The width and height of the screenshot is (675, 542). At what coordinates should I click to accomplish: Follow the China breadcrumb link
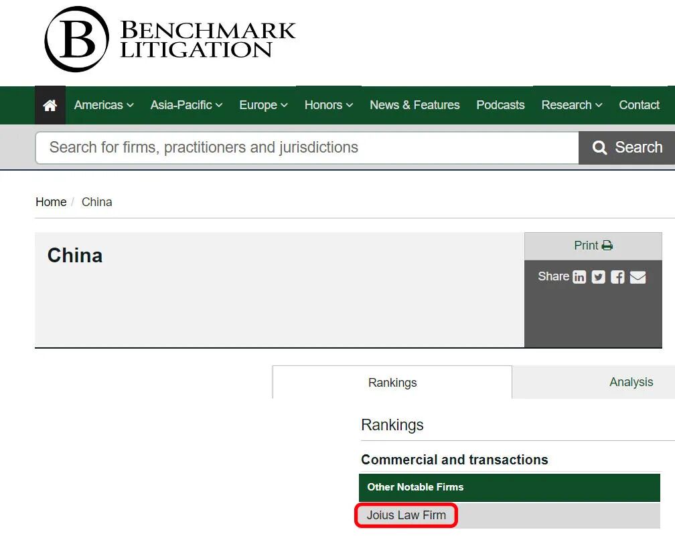click(97, 202)
